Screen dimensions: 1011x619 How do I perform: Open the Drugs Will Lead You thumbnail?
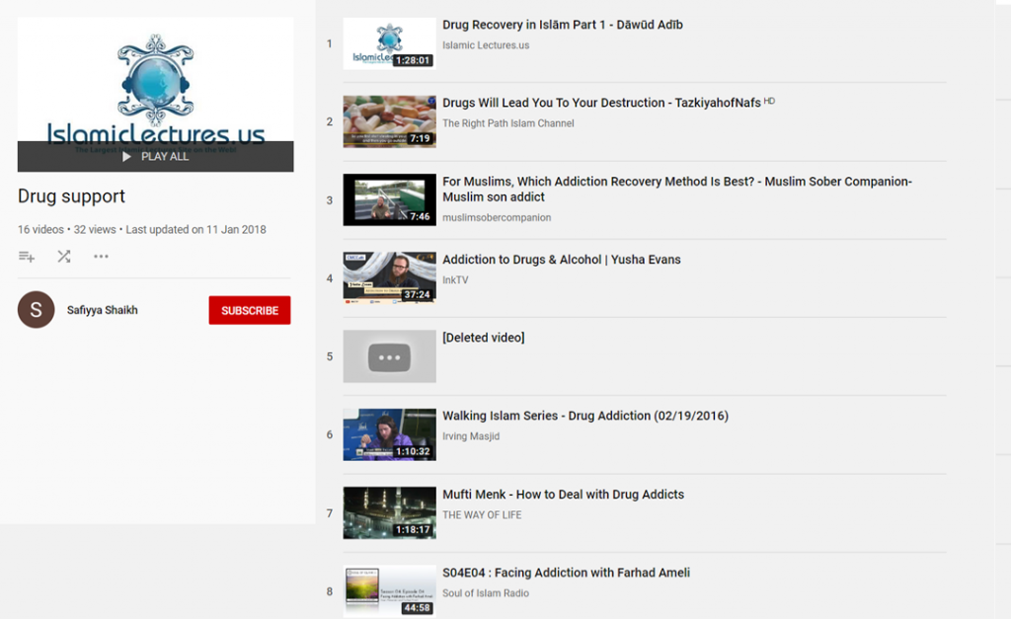pyautogui.click(x=389, y=121)
